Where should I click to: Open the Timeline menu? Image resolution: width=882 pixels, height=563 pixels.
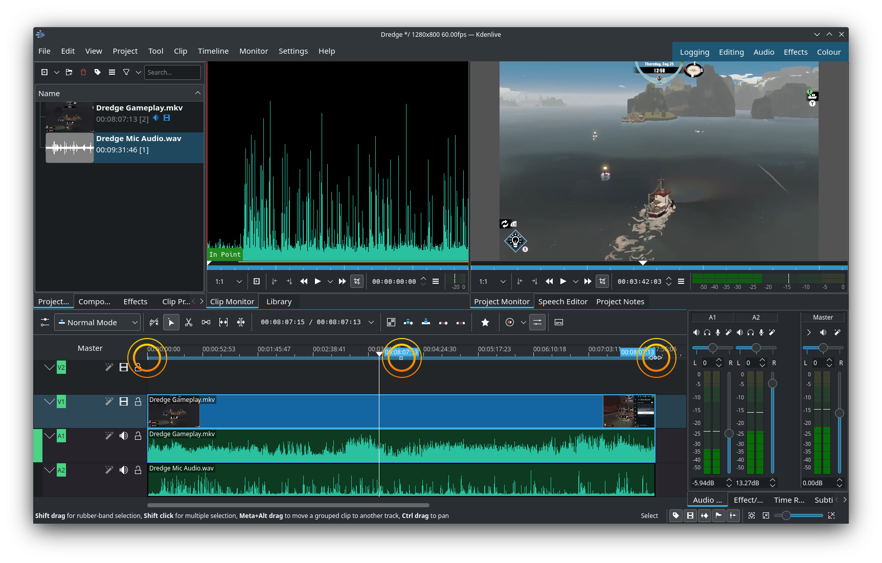click(213, 51)
